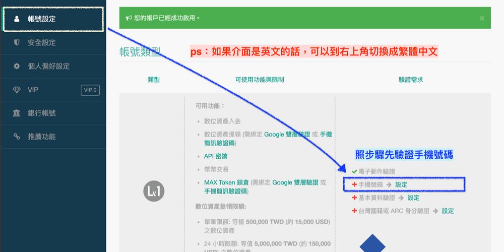Click the 可用功能 label

[x=210, y=106]
